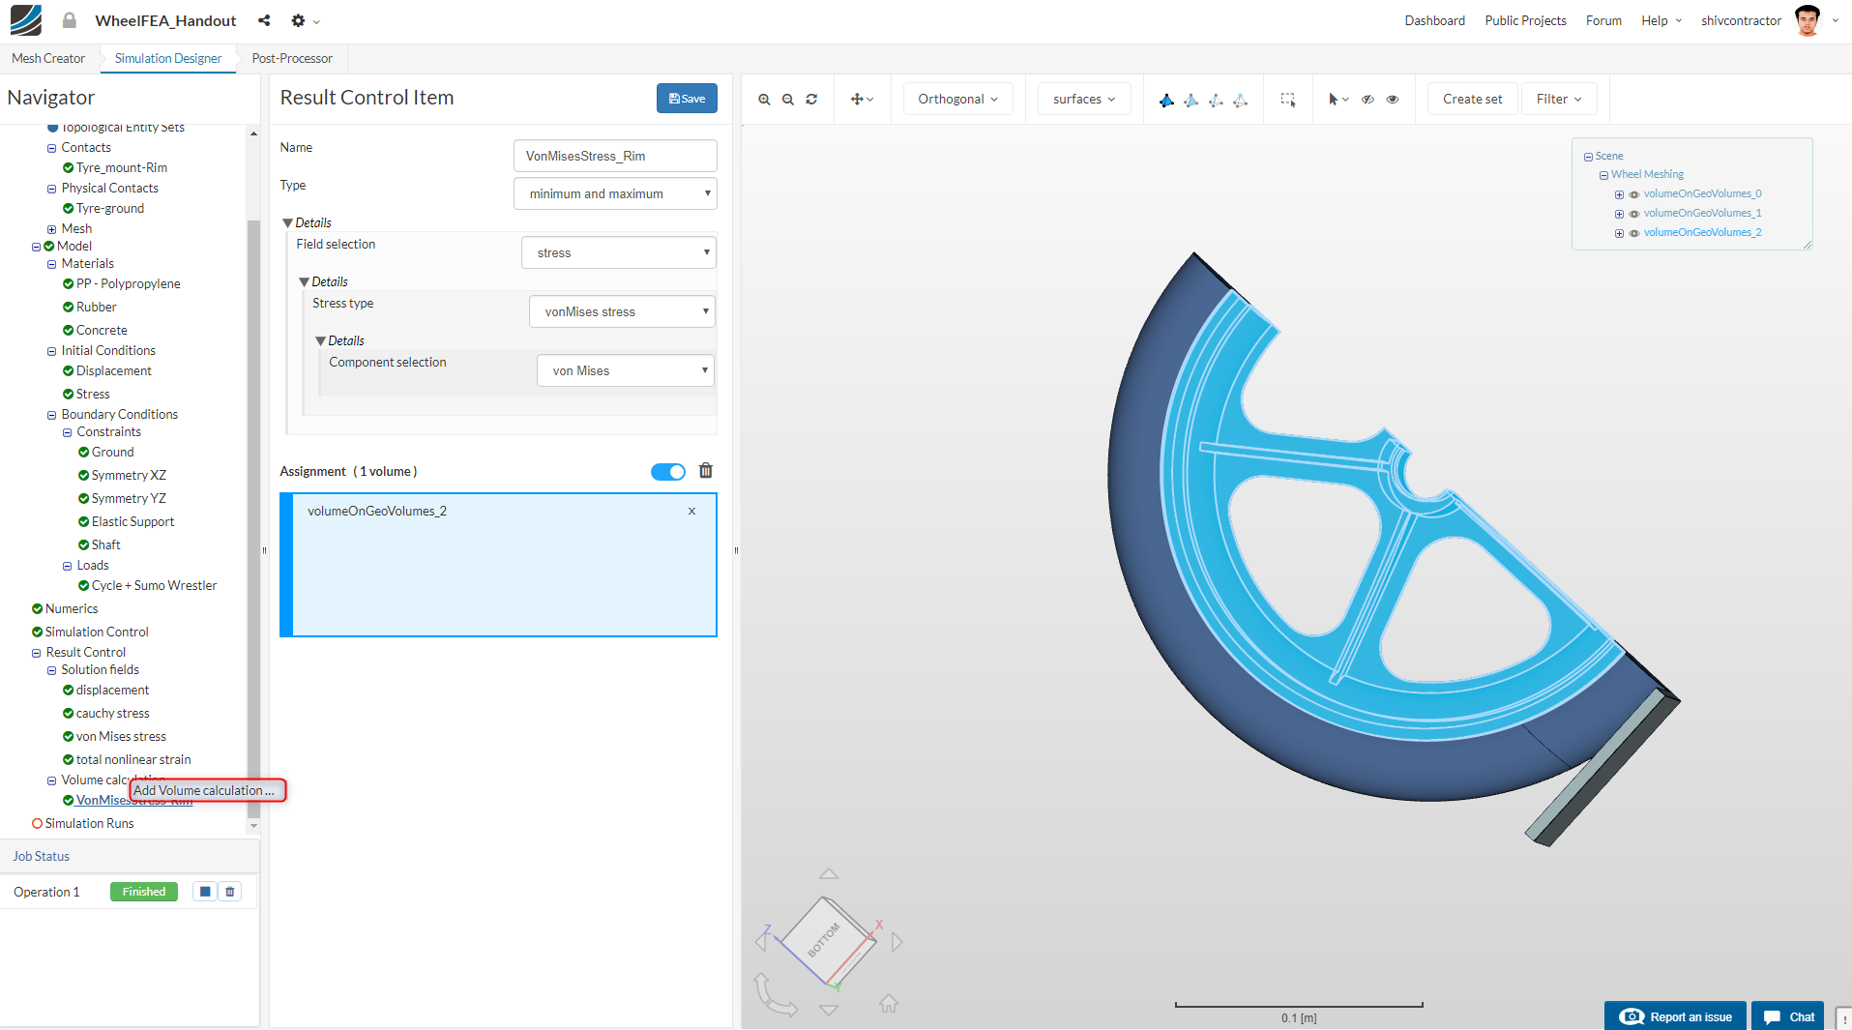Rotate view down with bottom arrow
This screenshot has height=1030, width=1852.
(x=829, y=1010)
